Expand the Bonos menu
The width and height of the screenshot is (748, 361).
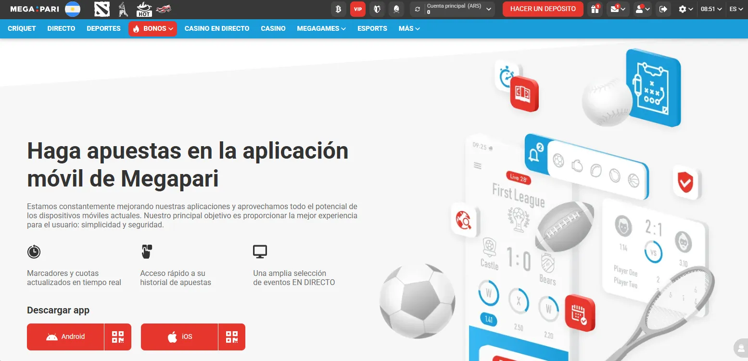[152, 29]
